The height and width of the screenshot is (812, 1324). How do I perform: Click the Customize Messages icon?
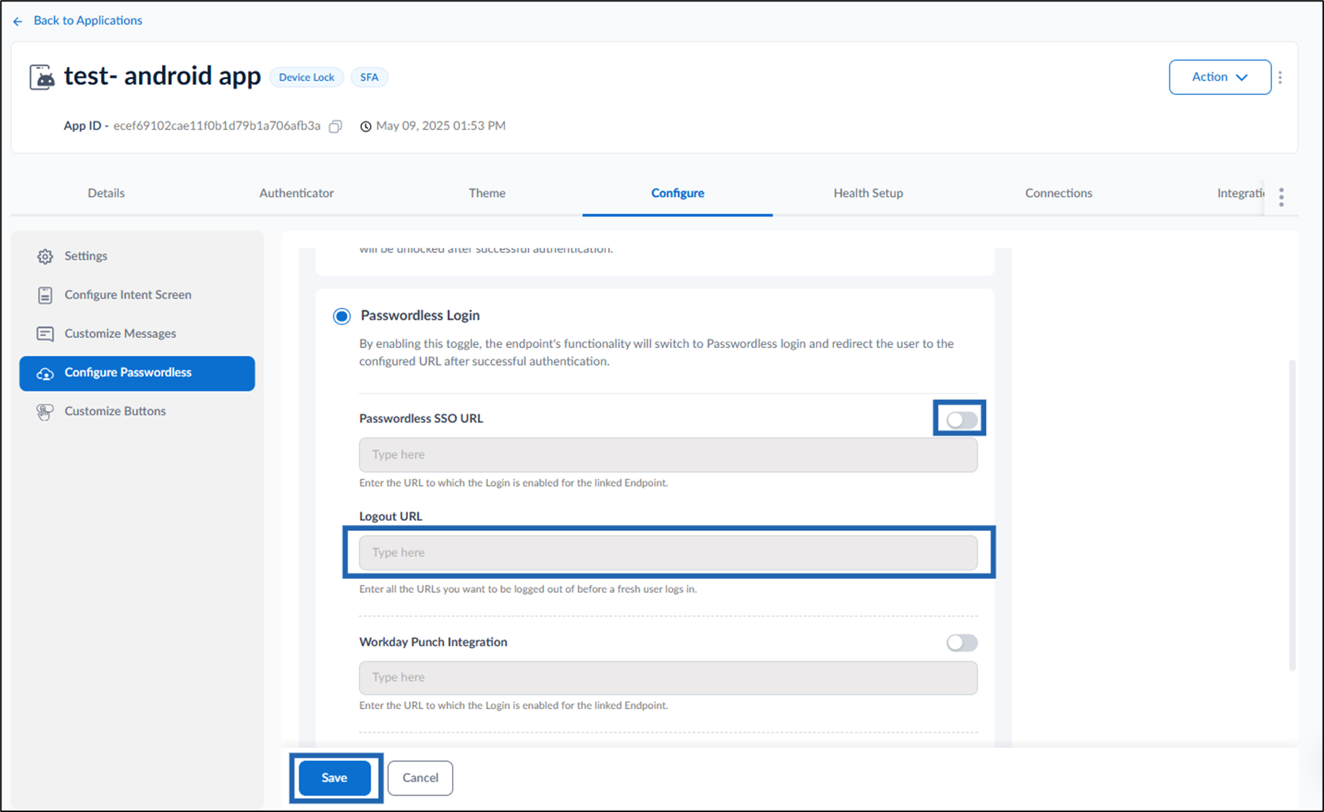pyautogui.click(x=45, y=334)
